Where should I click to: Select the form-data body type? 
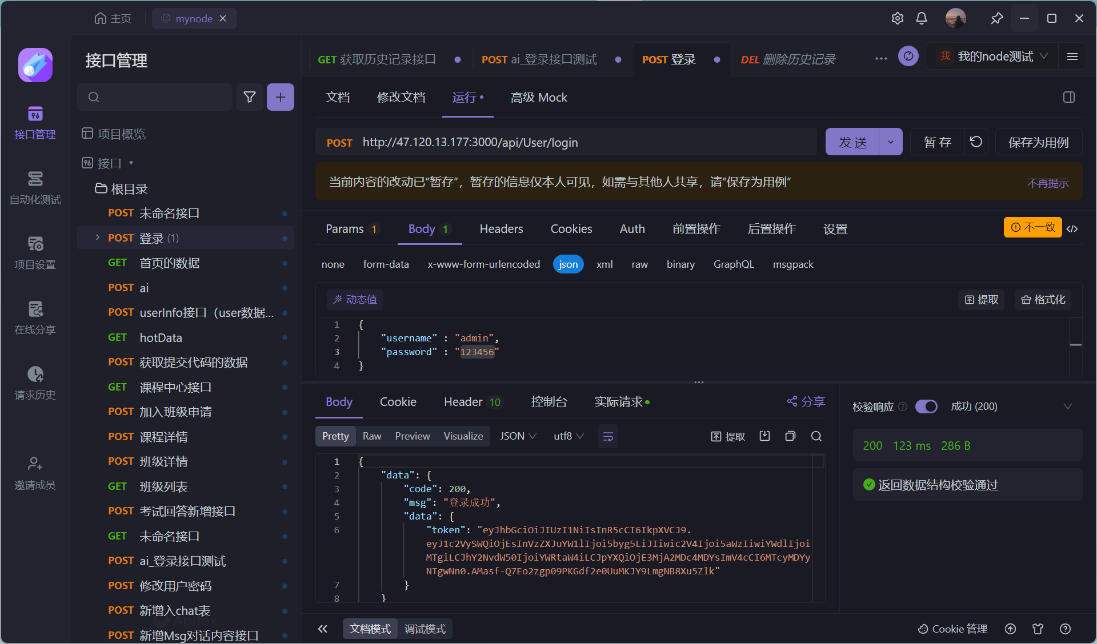click(386, 264)
